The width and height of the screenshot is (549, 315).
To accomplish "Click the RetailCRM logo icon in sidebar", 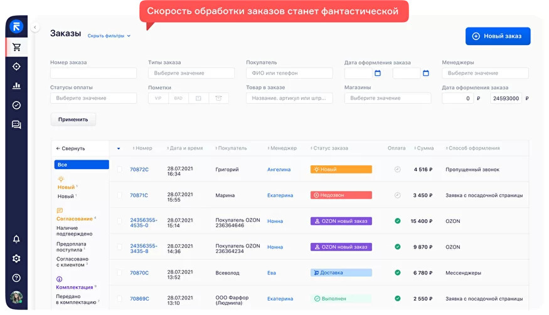I will (x=16, y=26).
